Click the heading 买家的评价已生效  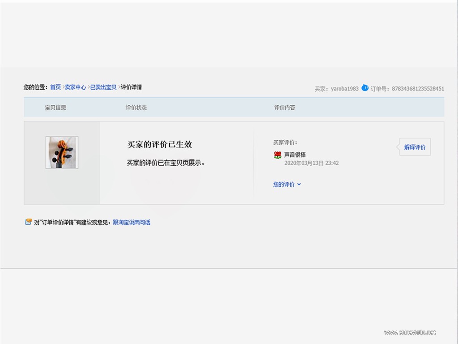[160, 144]
